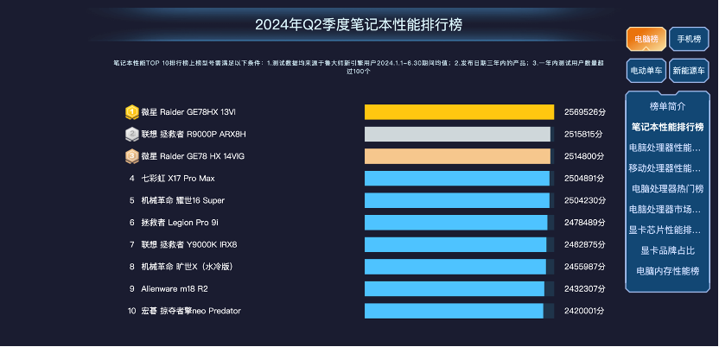Open 显卡品牌占比 in the sidebar
Screen dimensions: 719x347
(668, 250)
